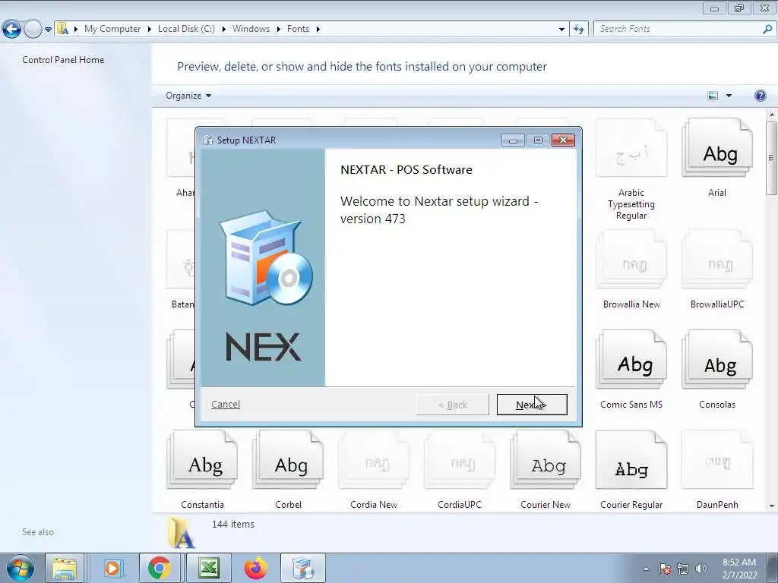Go back with the Back arrow
Screen dimensions: 778x583
[11, 29]
